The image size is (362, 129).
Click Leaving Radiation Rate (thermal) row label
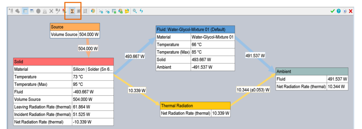click(43, 107)
